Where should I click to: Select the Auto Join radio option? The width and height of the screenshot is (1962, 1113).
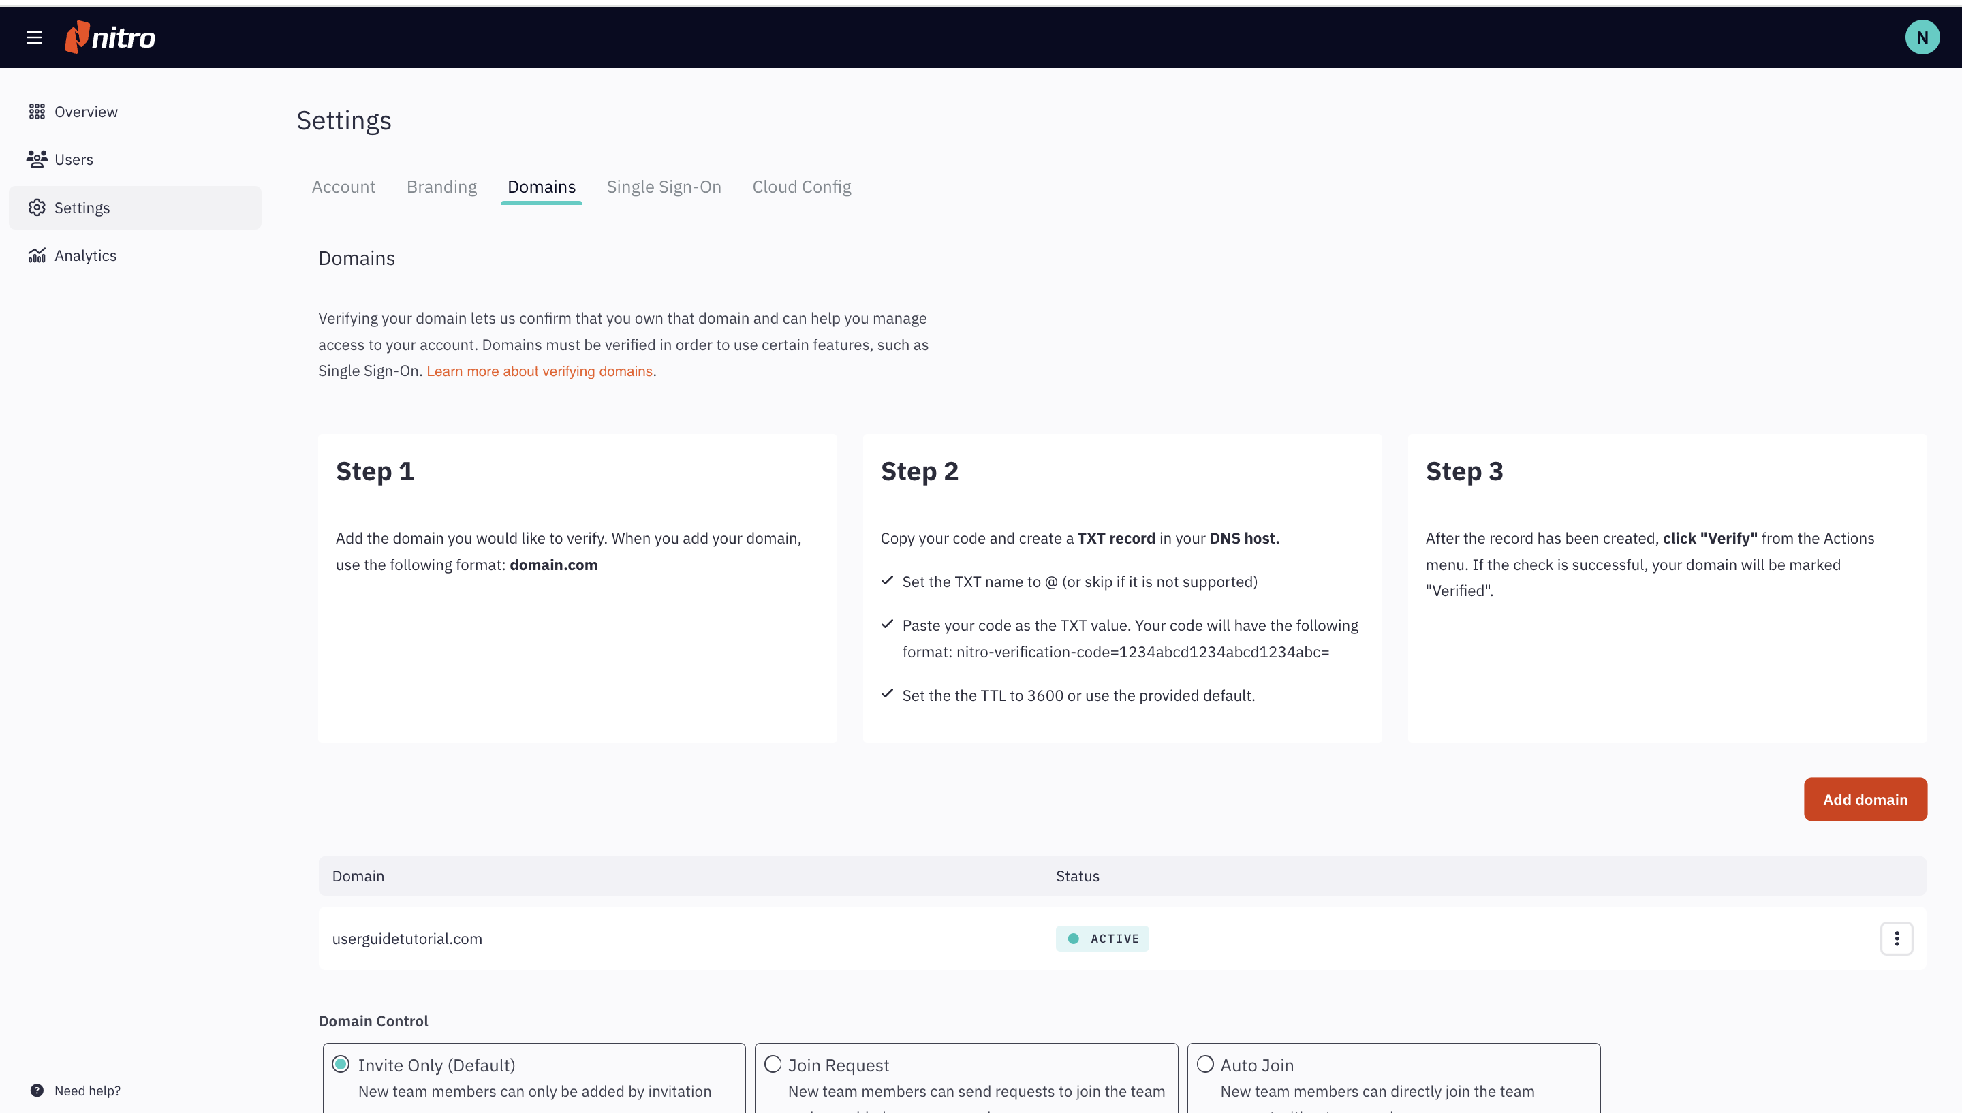(1205, 1064)
